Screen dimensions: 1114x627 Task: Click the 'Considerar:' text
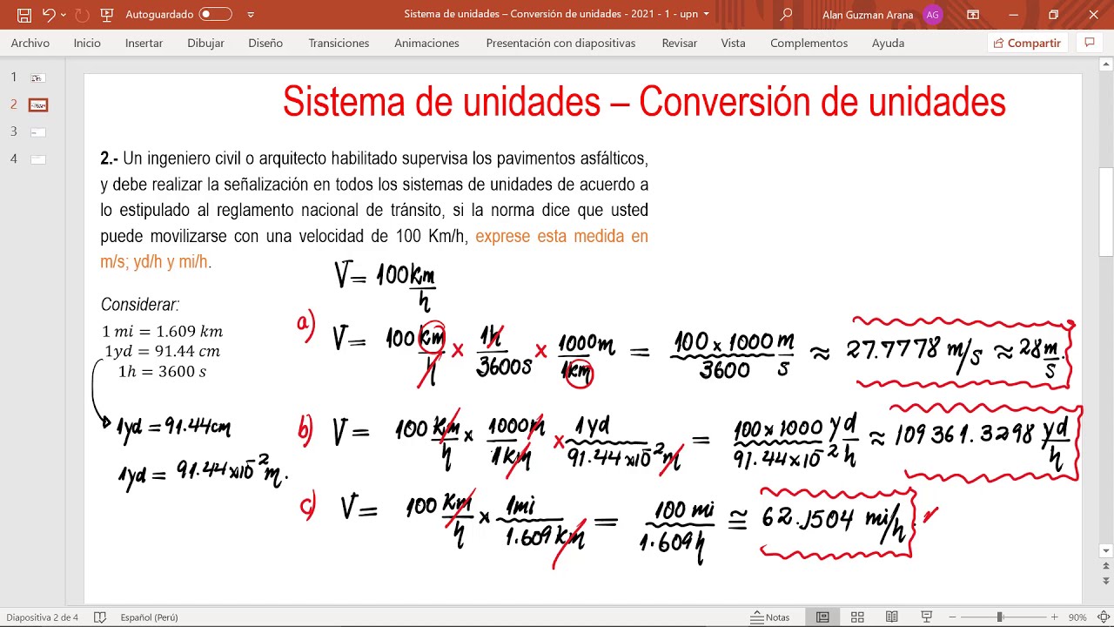coord(140,305)
